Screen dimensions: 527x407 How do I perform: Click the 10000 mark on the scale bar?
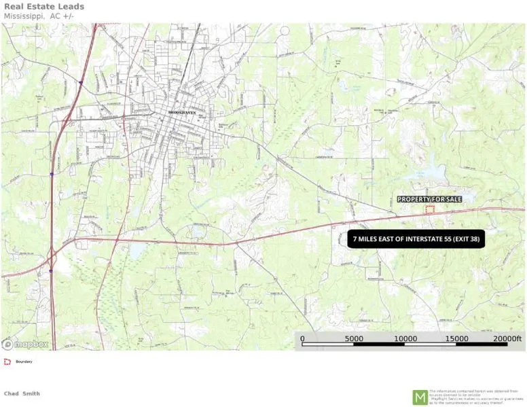click(405, 338)
